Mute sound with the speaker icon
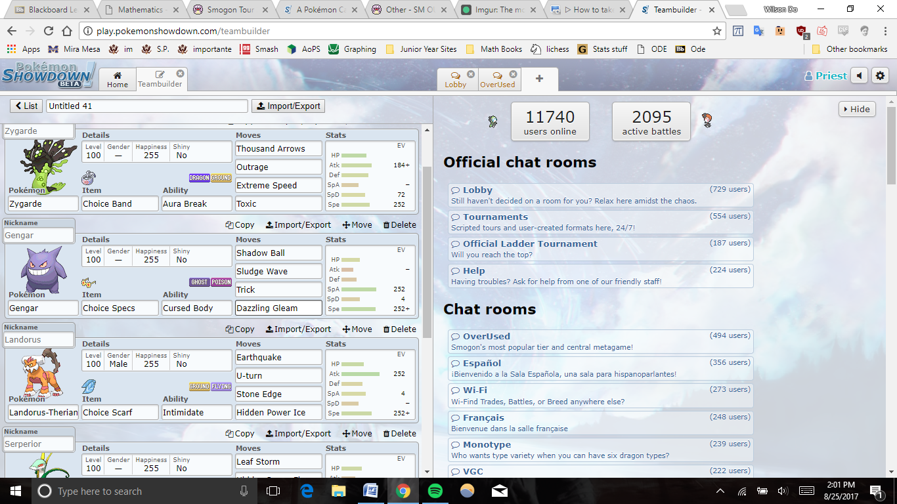 click(x=859, y=76)
